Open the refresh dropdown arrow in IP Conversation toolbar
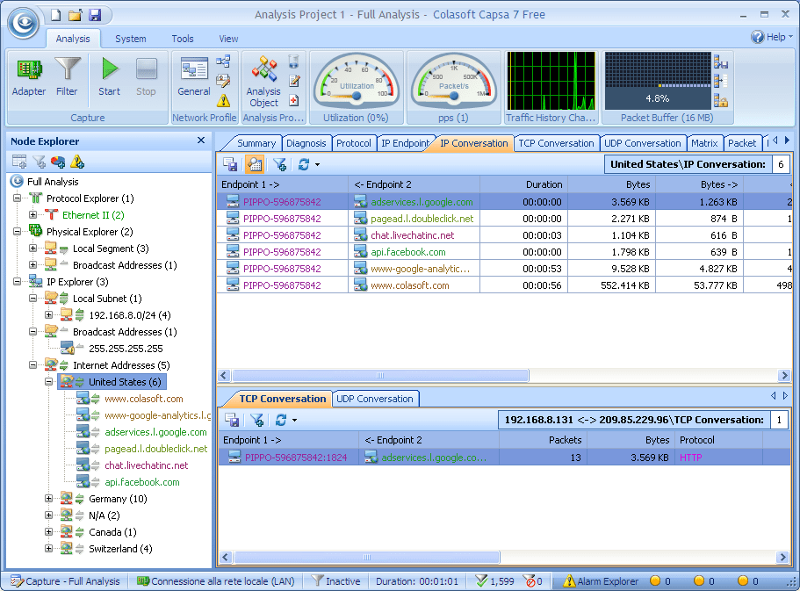Screen dimensions: 800x591 [317, 164]
